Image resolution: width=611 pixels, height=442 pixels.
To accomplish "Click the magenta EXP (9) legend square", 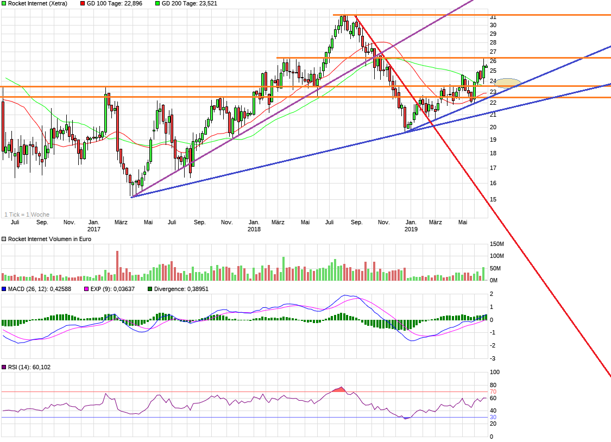I will pyautogui.click(x=86, y=289).
